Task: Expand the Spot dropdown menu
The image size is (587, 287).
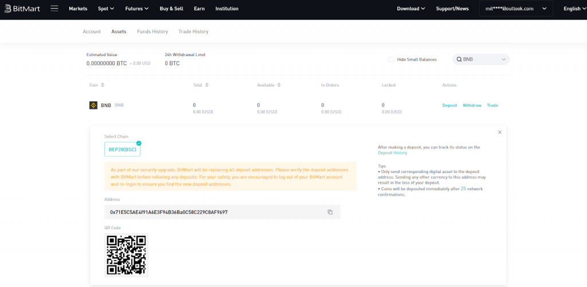Action: pos(106,9)
